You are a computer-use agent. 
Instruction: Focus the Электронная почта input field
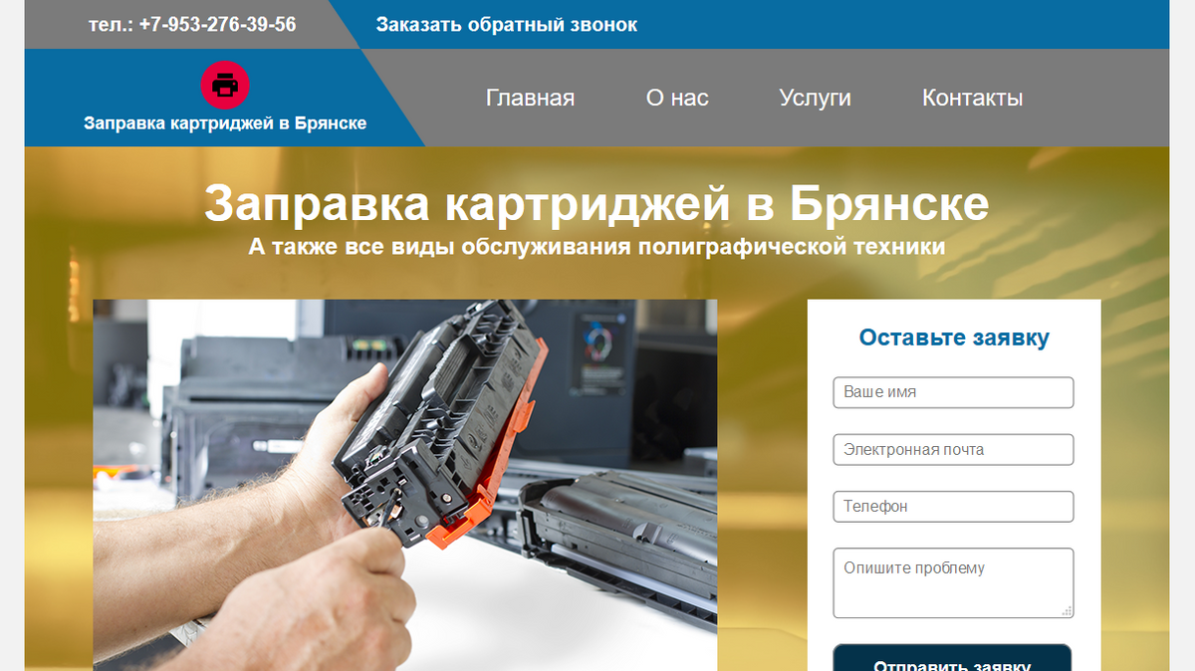[x=953, y=449]
